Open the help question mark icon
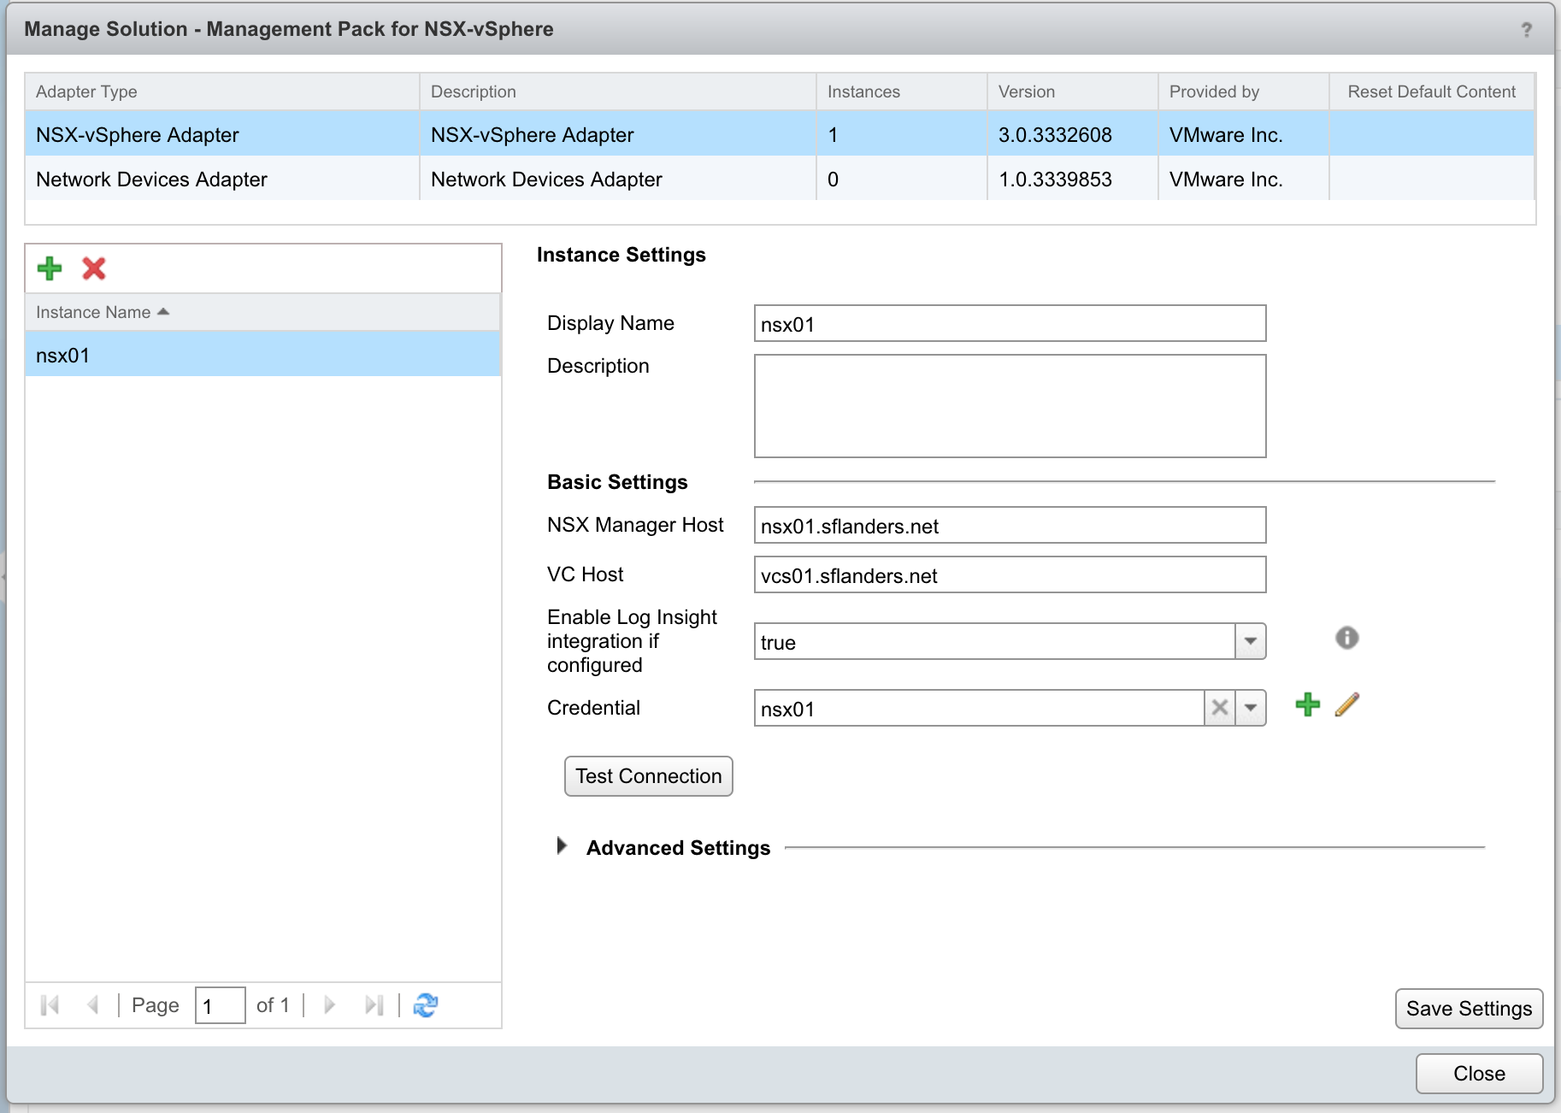The height and width of the screenshot is (1113, 1561). (x=1526, y=30)
